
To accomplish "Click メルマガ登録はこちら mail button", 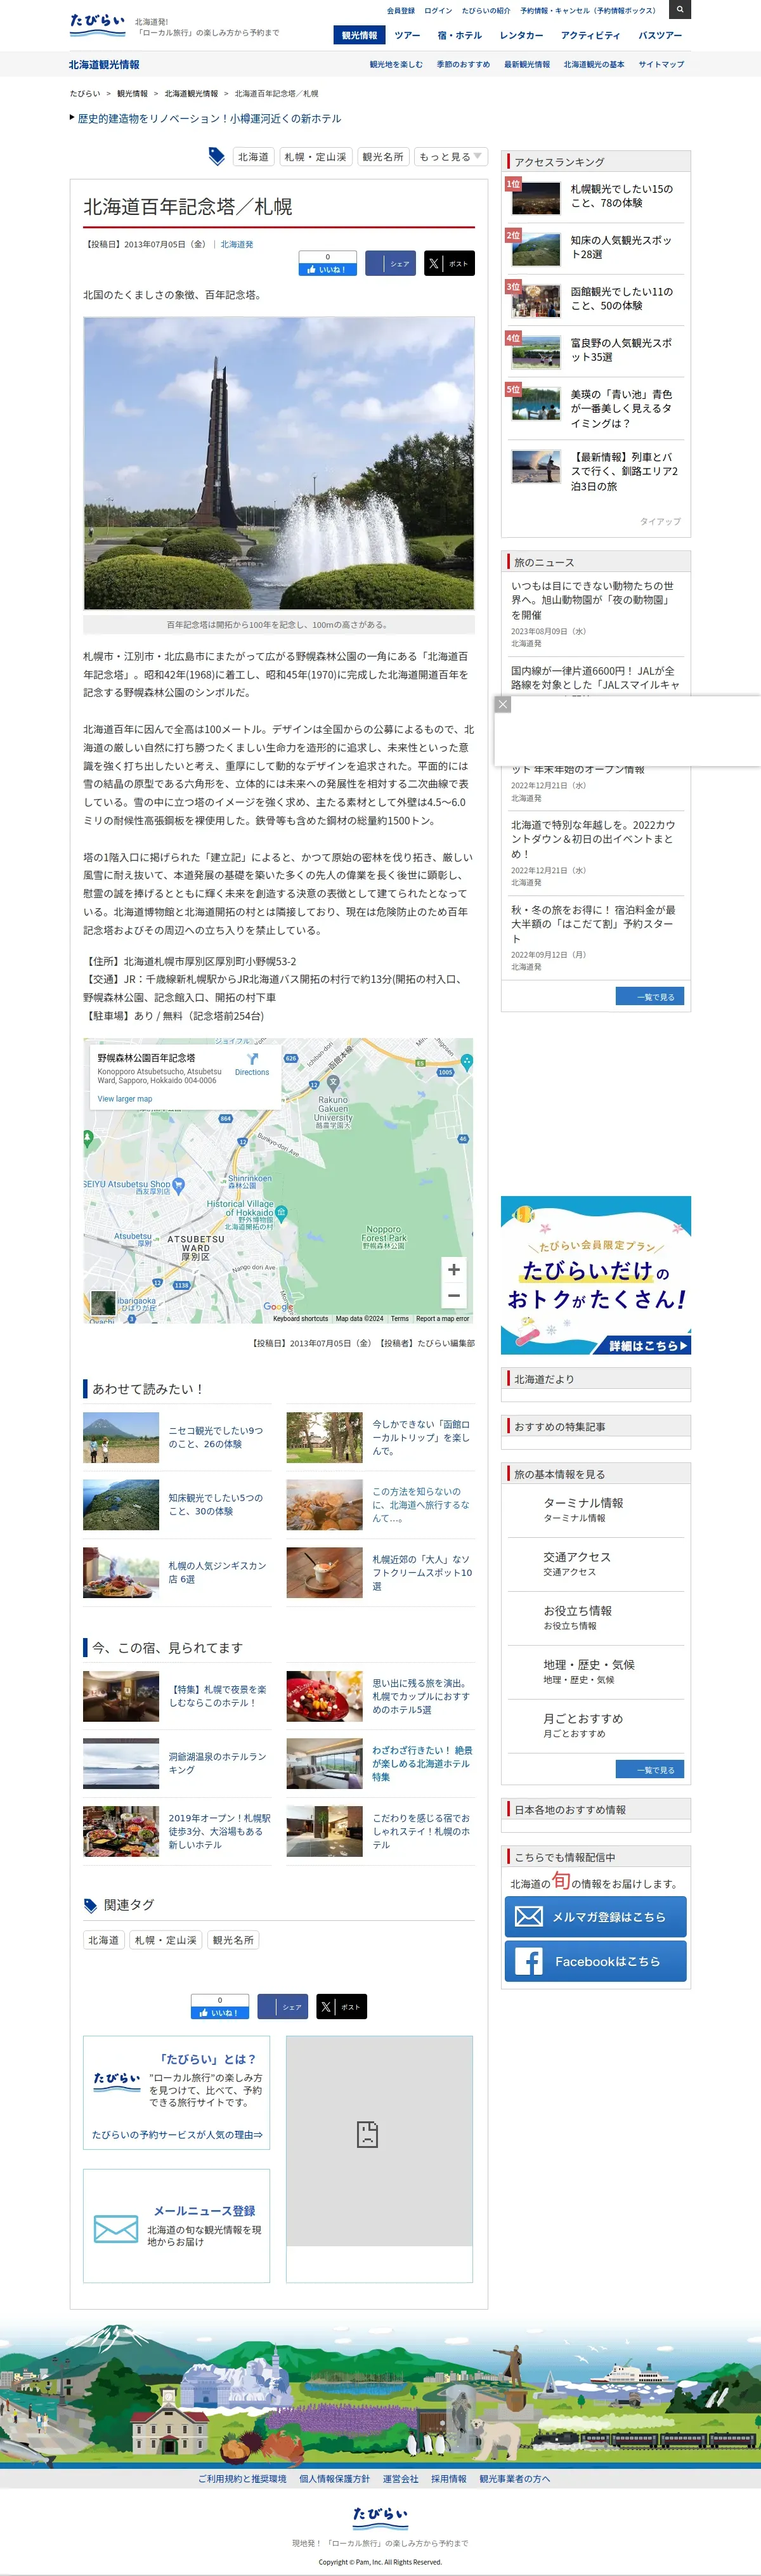I will point(595,1916).
